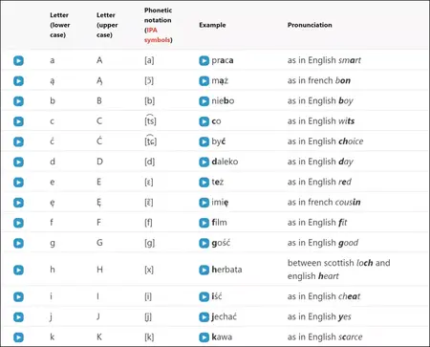Select text 'between scottish loch and english heart'

[338, 270]
